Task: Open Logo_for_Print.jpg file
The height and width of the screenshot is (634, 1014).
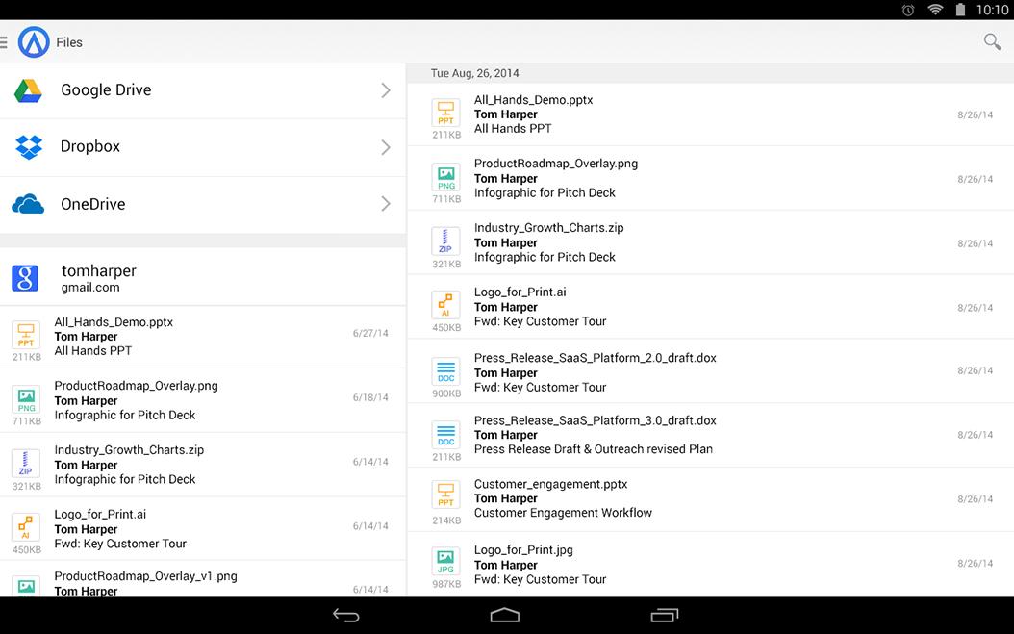Action: click(x=710, y=564)
